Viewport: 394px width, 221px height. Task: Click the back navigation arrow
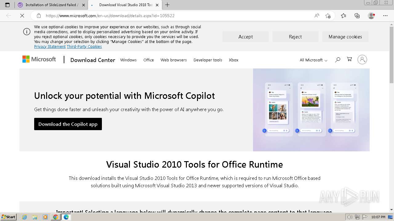pyautogui.click(x=9, y=16)
